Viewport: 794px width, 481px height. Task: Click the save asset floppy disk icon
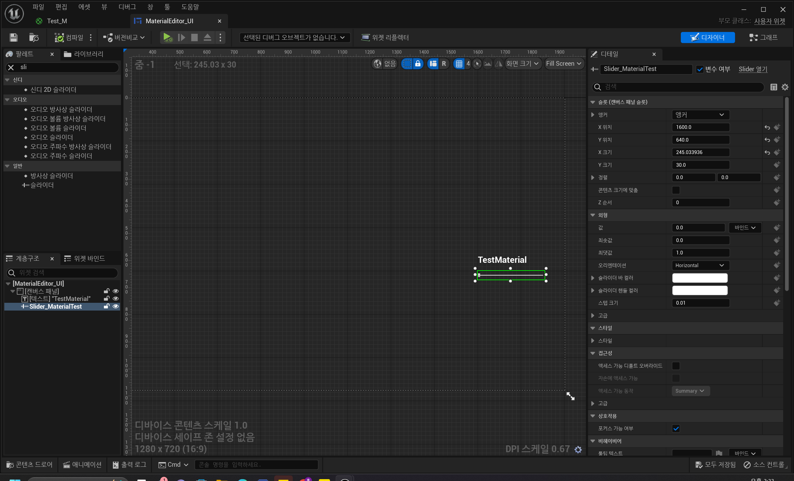coord(13,38)
